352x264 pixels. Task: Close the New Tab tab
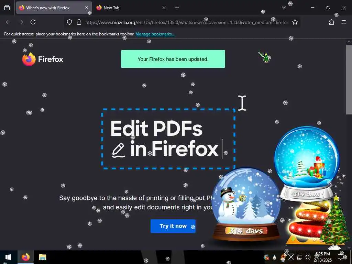pyautogui.click(x=164, y=8)
